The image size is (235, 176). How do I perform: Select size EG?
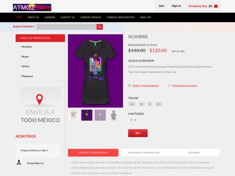pyautogui.click(x=159, y=104)
